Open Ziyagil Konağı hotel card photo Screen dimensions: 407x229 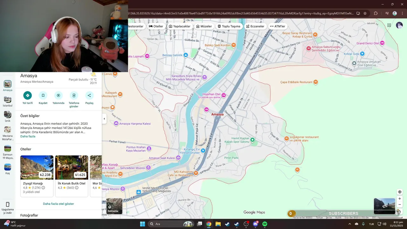(37, 167)
